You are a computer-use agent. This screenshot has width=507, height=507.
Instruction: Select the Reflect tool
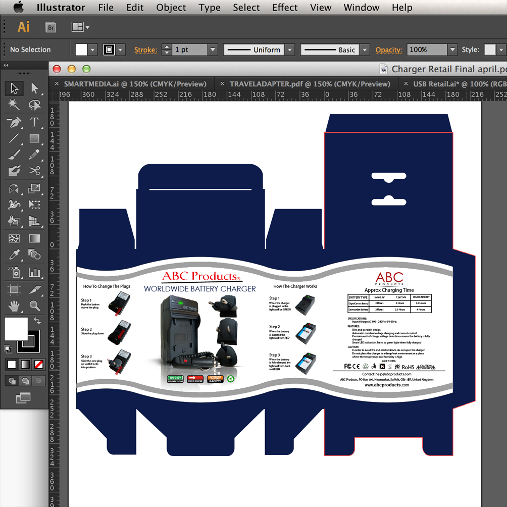point(14,188)
